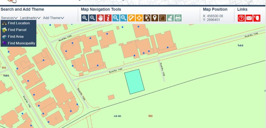Open the Landmarks dropdown
The height and width of the screenshot is (128, 266).
(x=30, y=18)
